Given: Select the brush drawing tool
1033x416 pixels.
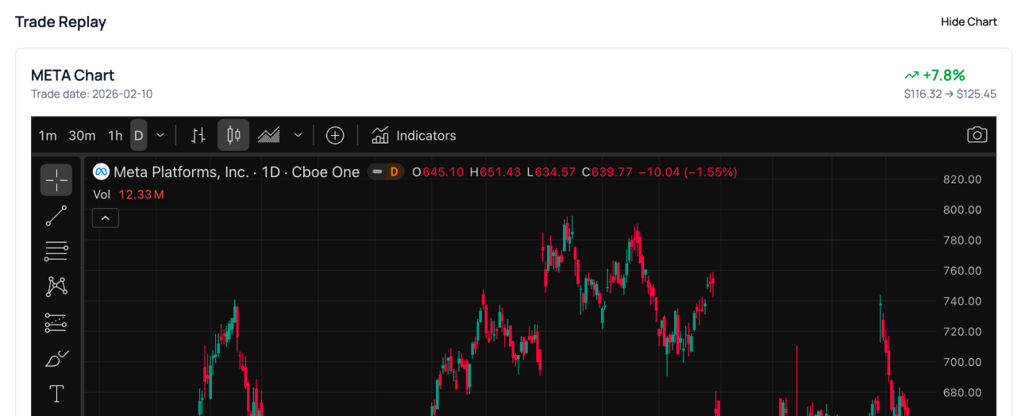Looking at the screenshot, I should click(56, 358).
